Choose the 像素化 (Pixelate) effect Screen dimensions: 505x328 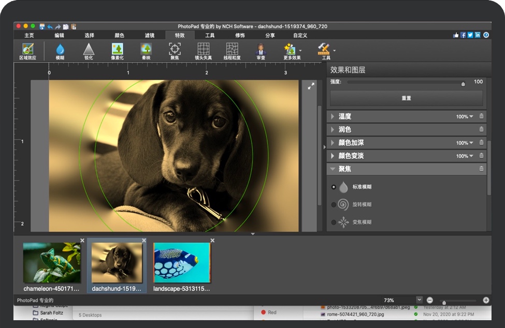click(118, 50)
